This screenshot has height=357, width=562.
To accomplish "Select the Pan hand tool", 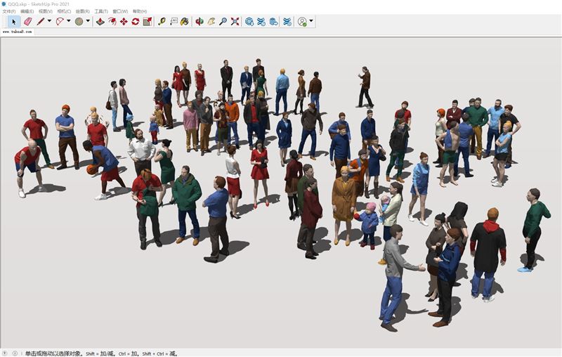I will tap(211, 22).
